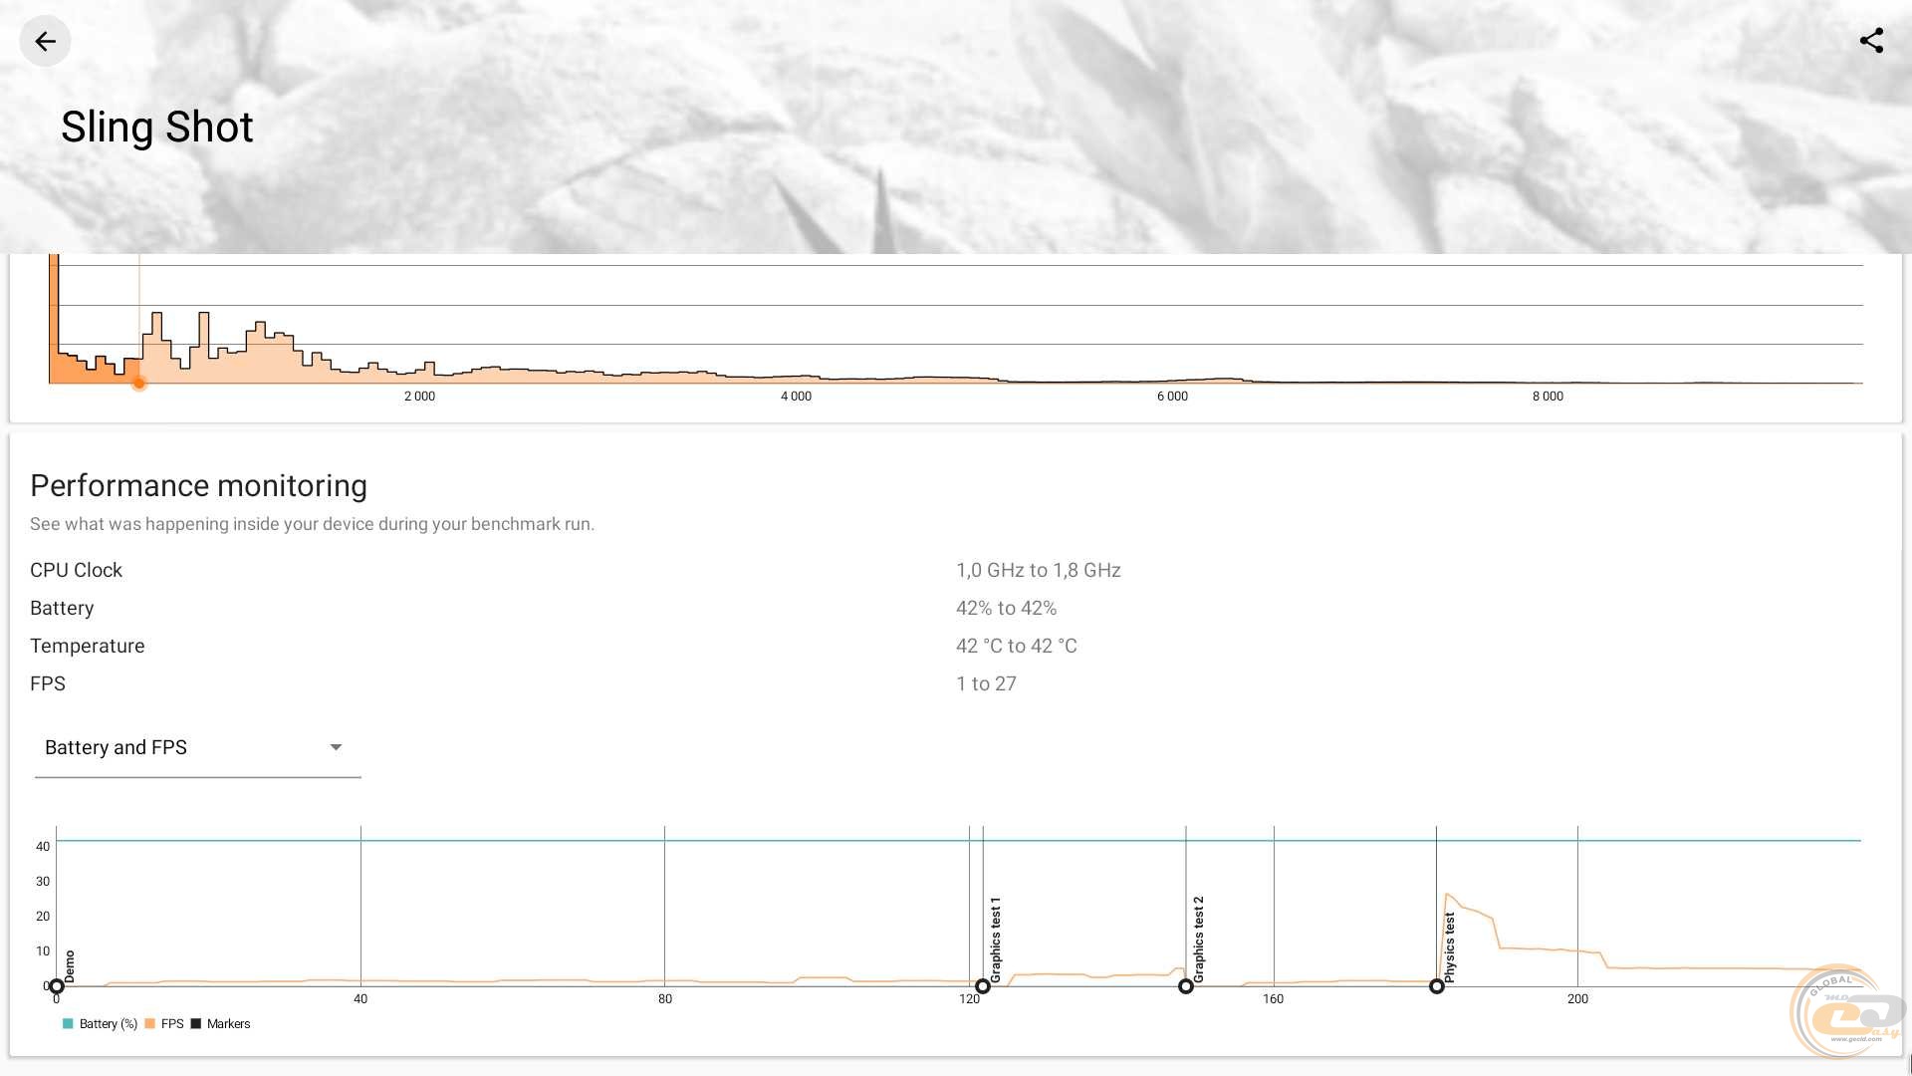This screenshot has height=1076, width=1912.
Task: Open the share menu icon
Action: click(1871, 41)
